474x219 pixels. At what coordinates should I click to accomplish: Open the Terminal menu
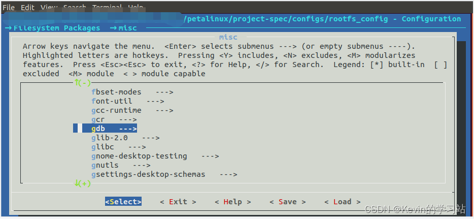[107, 7]
